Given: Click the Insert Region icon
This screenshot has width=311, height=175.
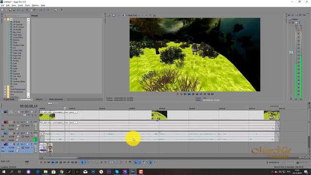Looking at the screenshot, I should coord(130,162).
